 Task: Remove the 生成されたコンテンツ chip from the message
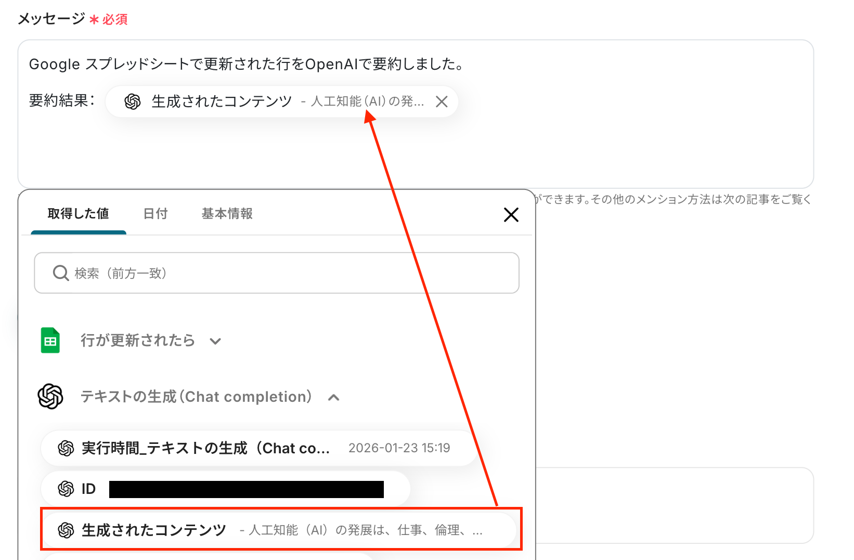click(x=442, y=101)
